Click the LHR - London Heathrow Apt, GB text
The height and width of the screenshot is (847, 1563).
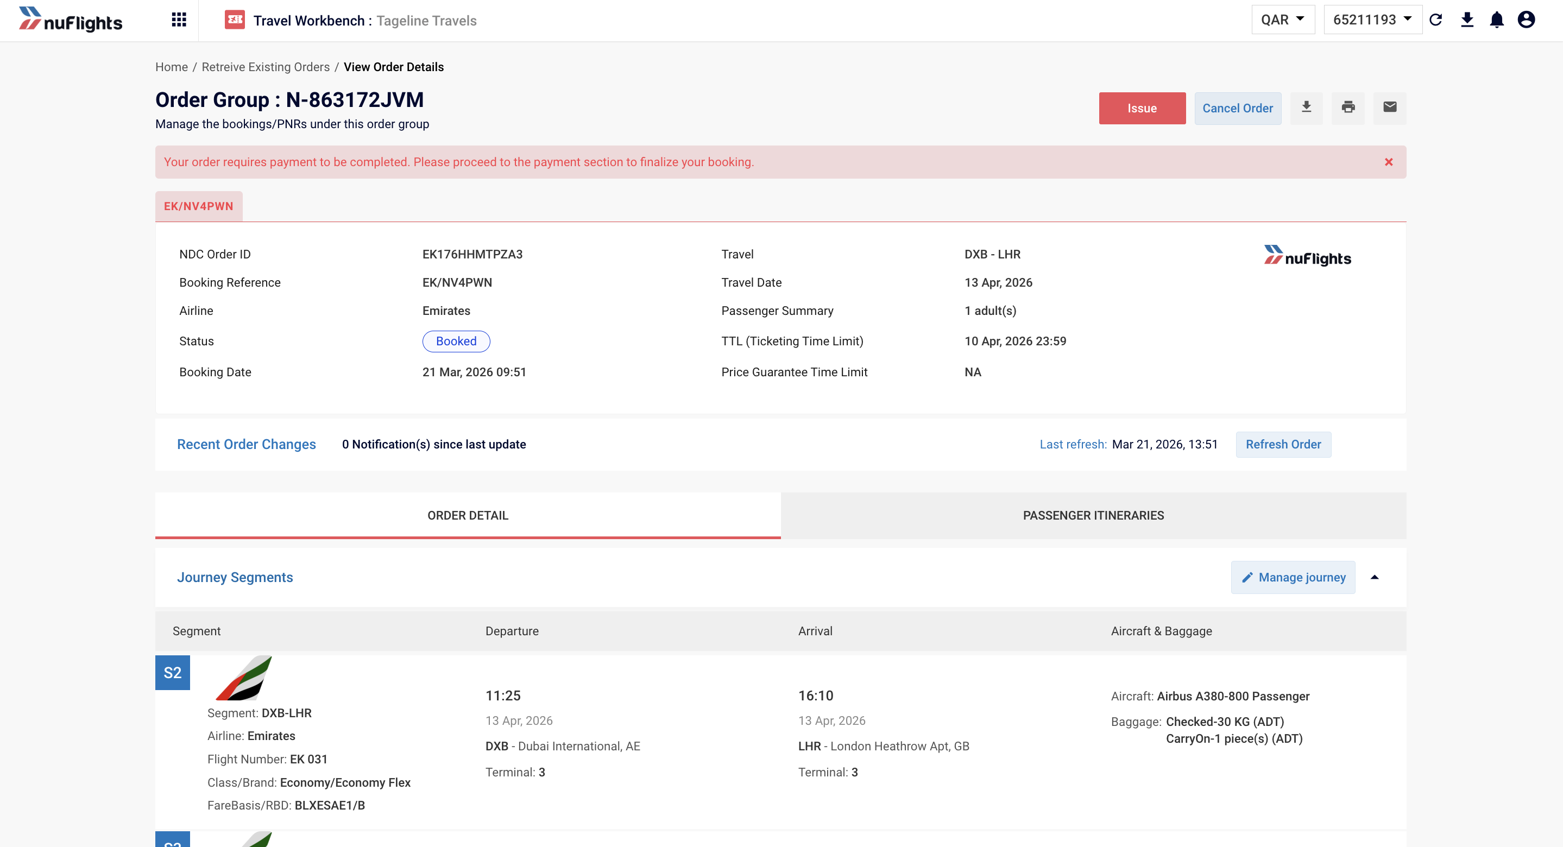(884, 746)
